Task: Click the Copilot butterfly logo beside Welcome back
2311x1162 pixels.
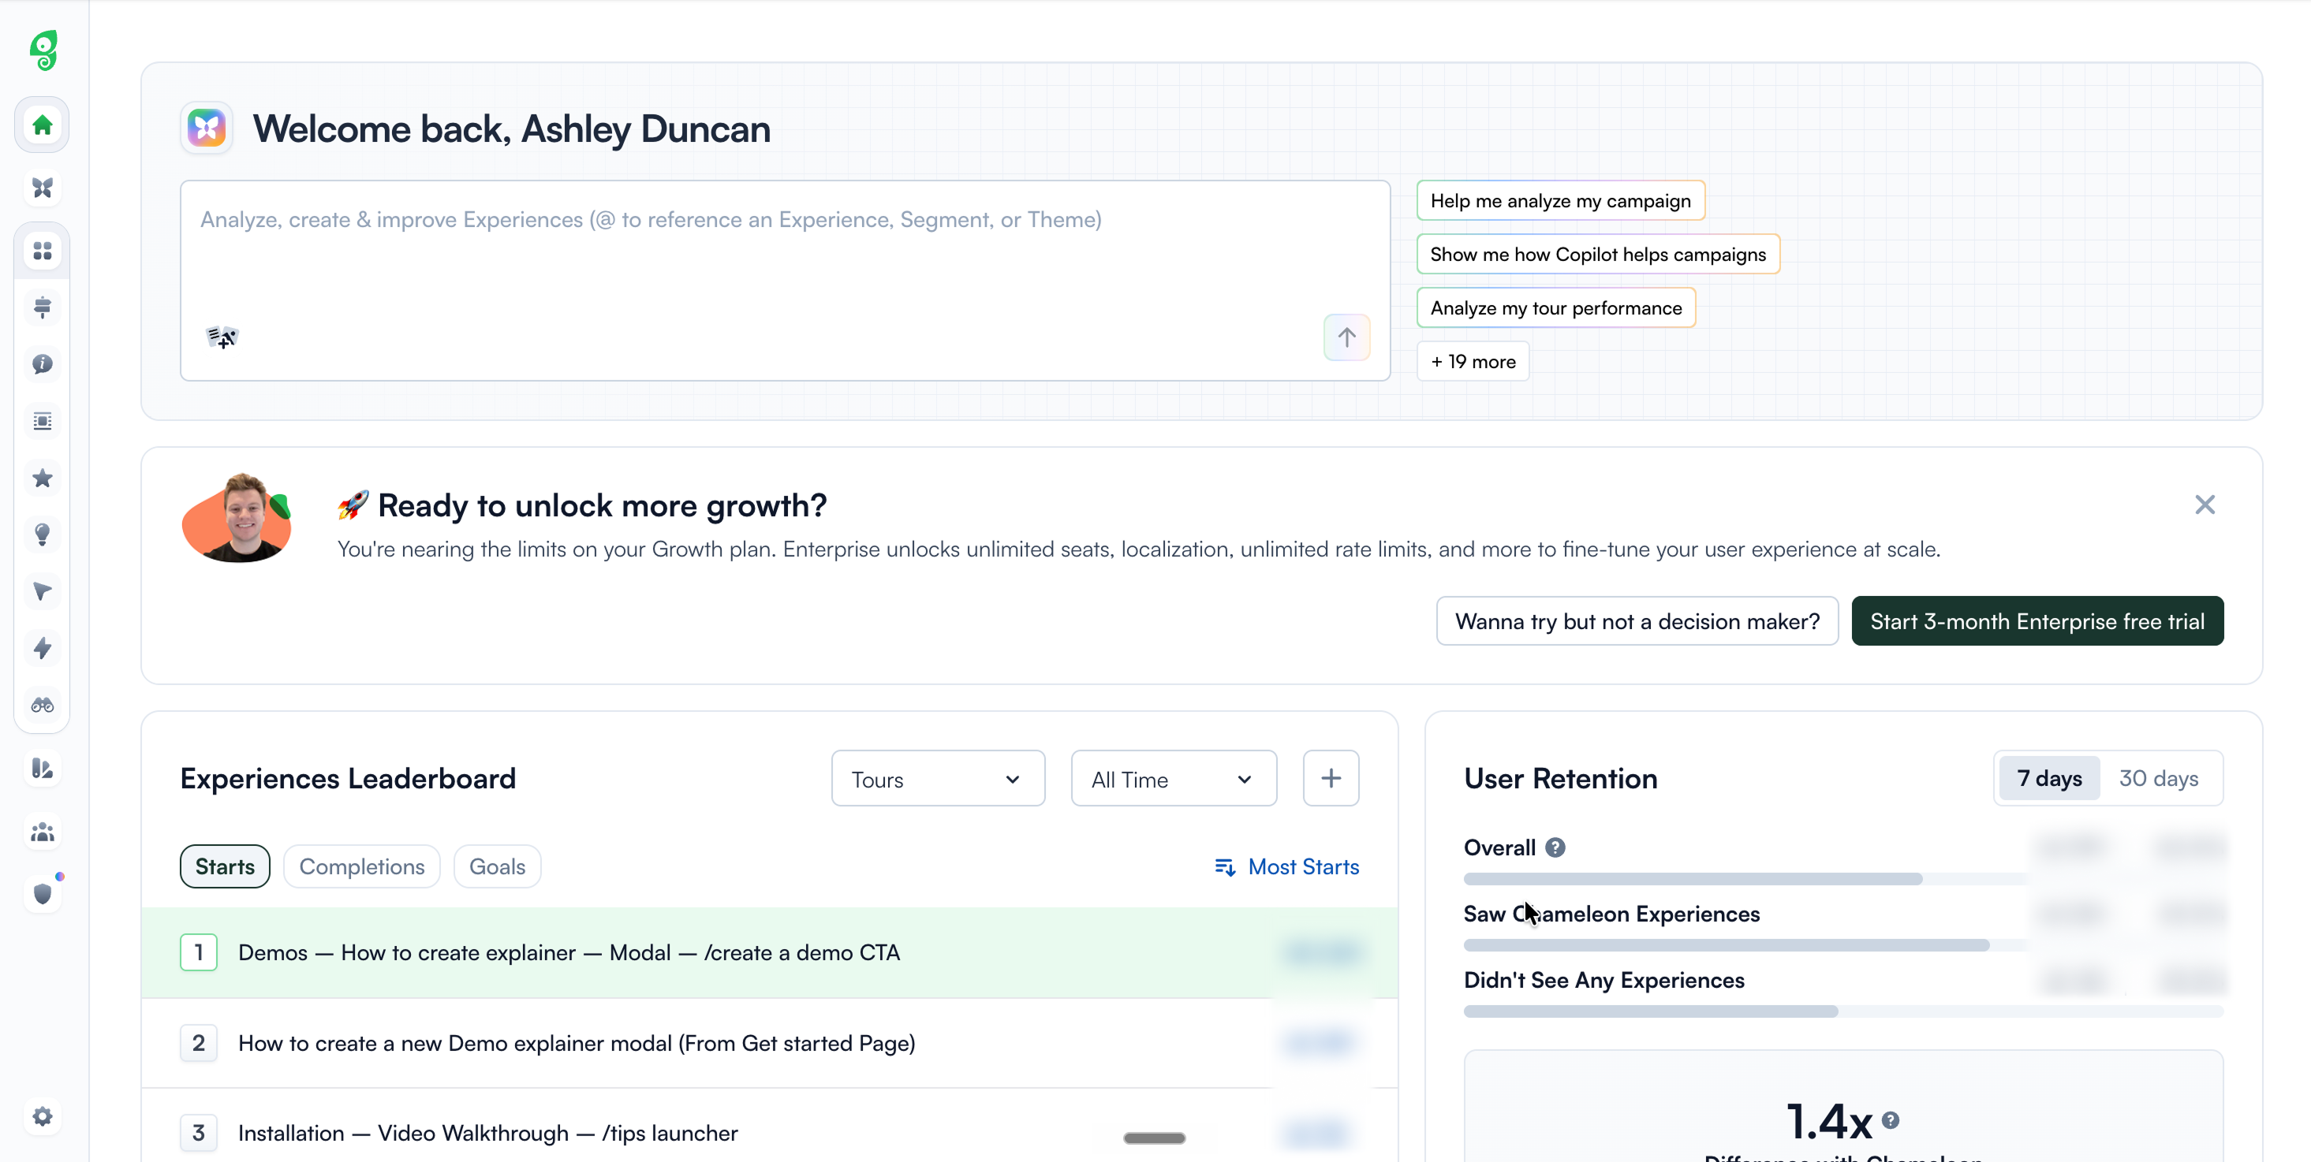Action: point(207,128)
